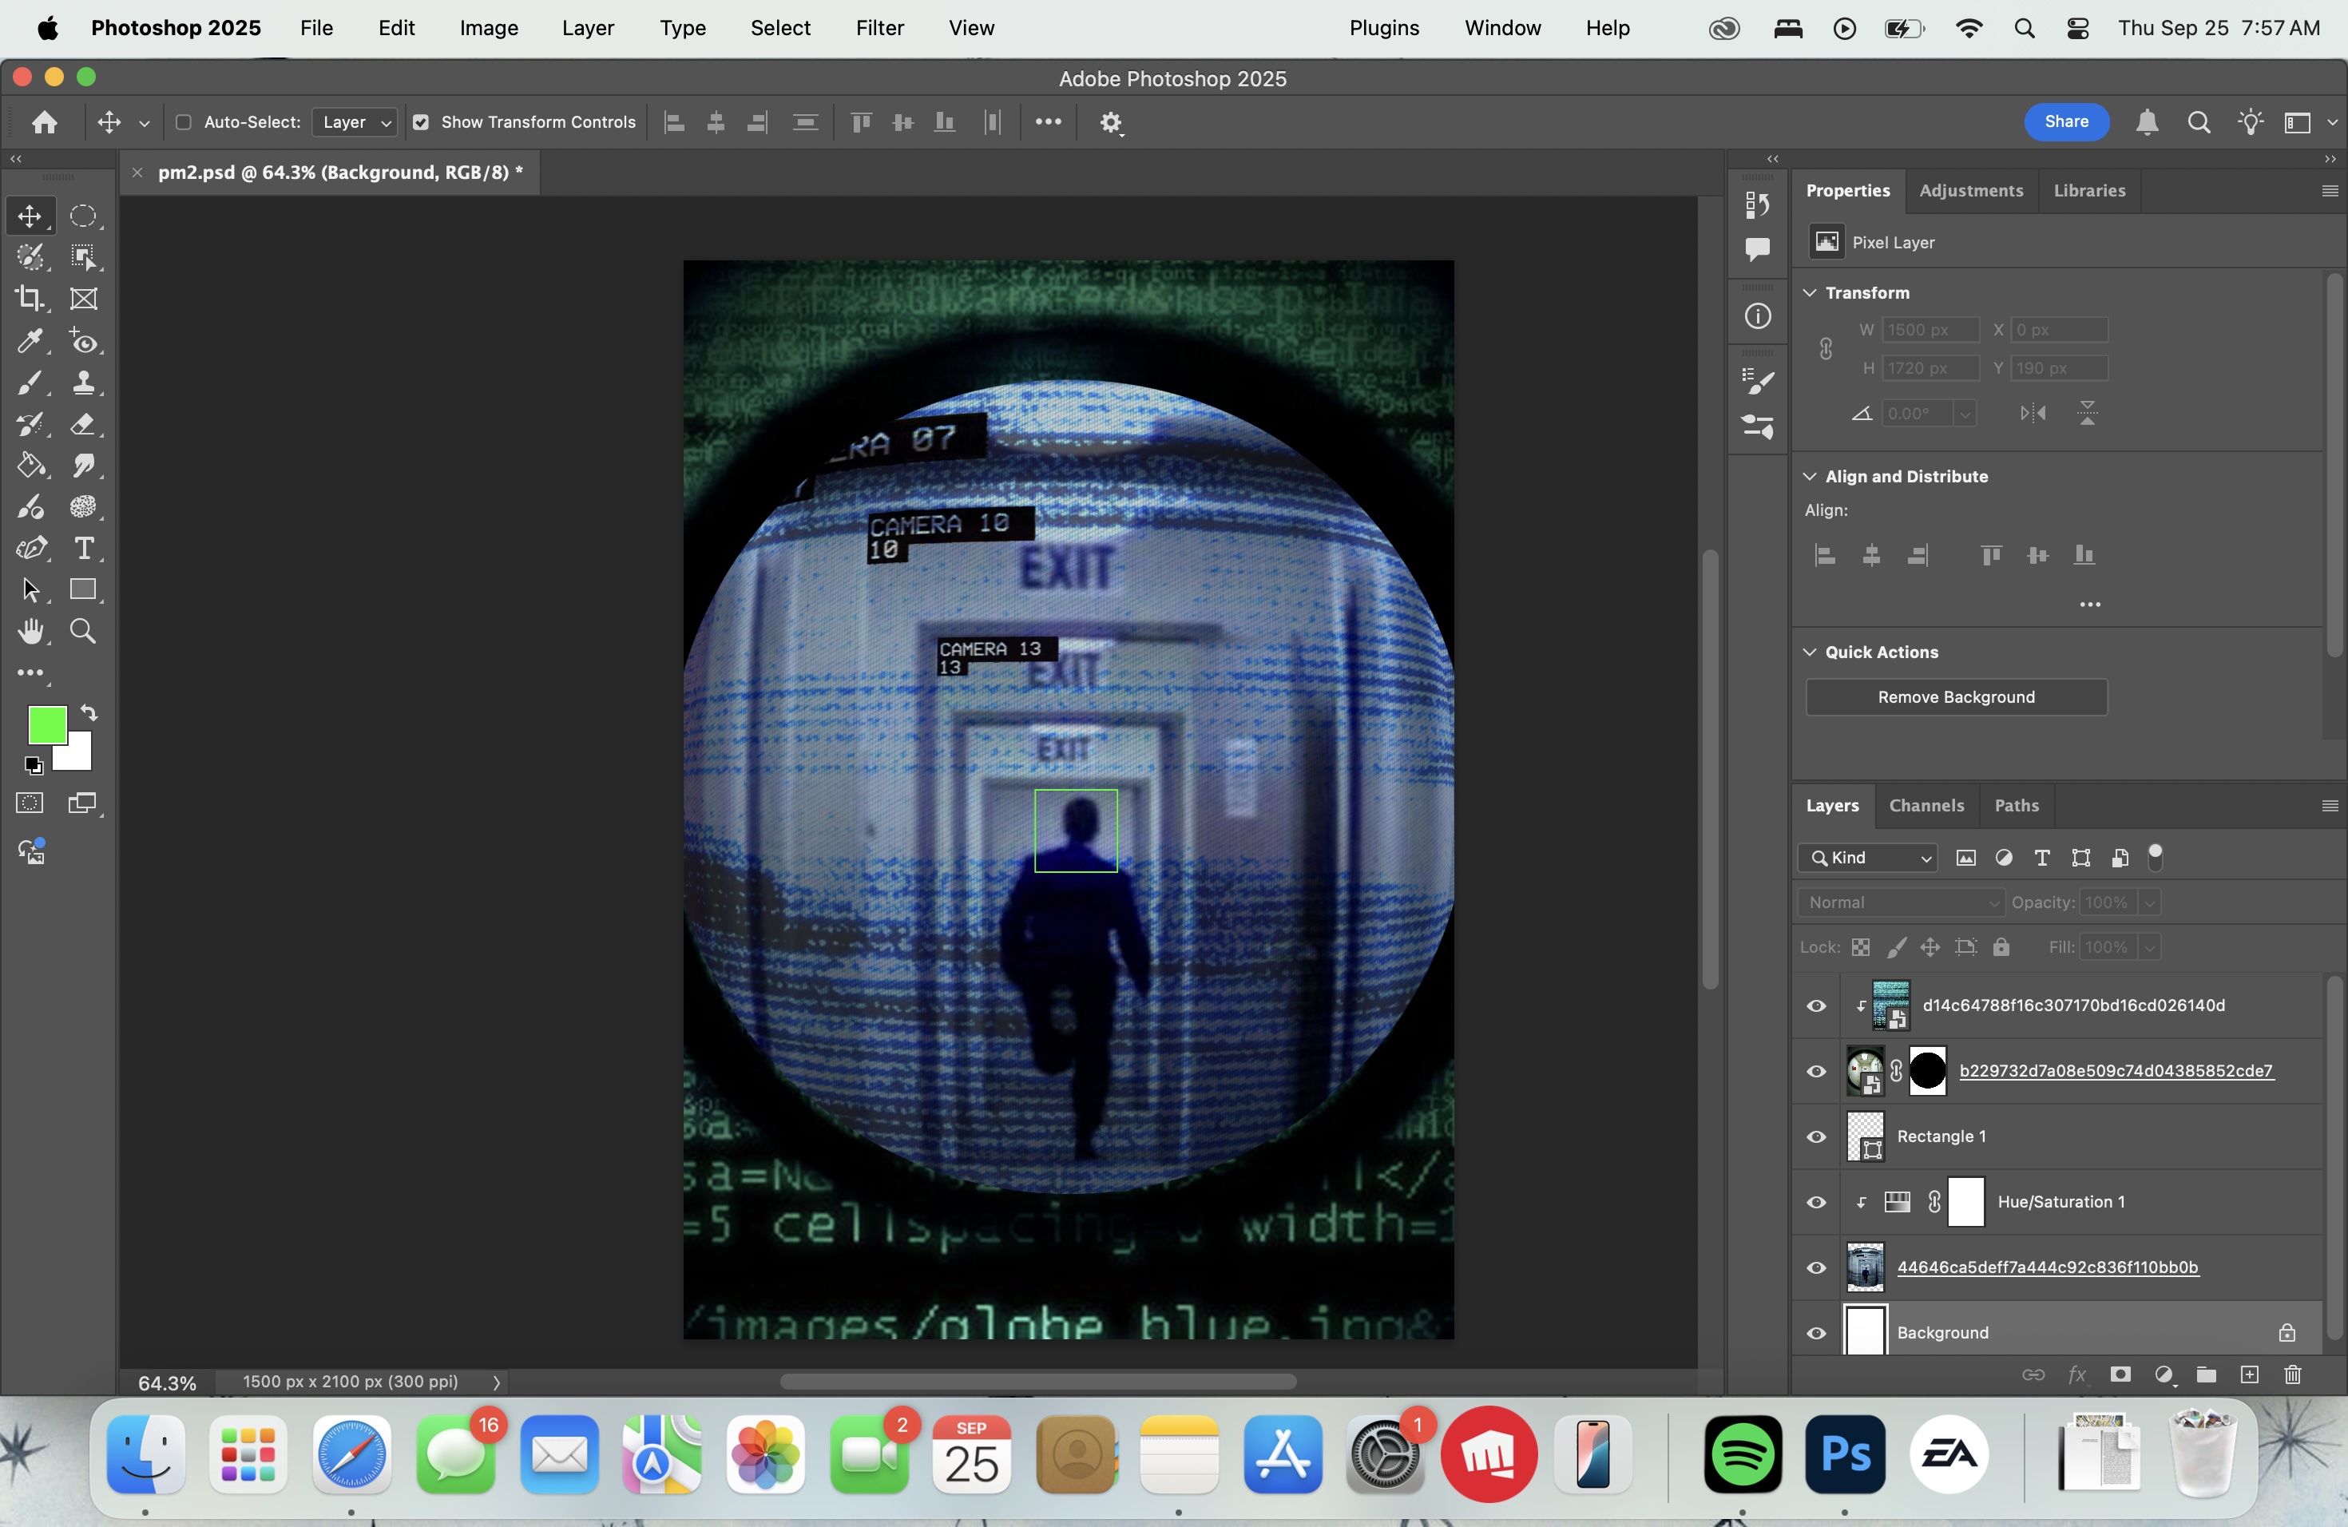Uncheck Show Transform Controls
Image resolution: width=2348 pixels, height=1527 pixels.
point(421,122)
